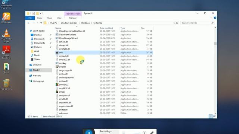Select the cmdl32 application icon
This screenshot has width=239, height=134.
coord(57,67)
